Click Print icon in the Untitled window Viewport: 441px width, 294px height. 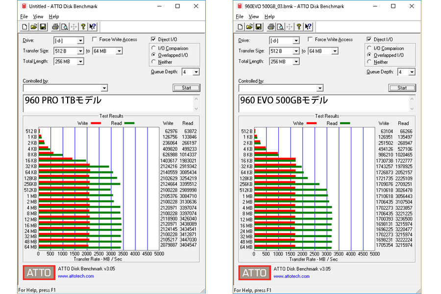click(55, 26)
